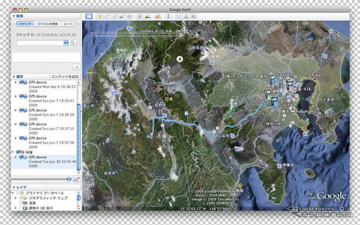Viewport: 360px width, 225px height.
Task: Open the planet switcher icon
Action: [157, 16]
